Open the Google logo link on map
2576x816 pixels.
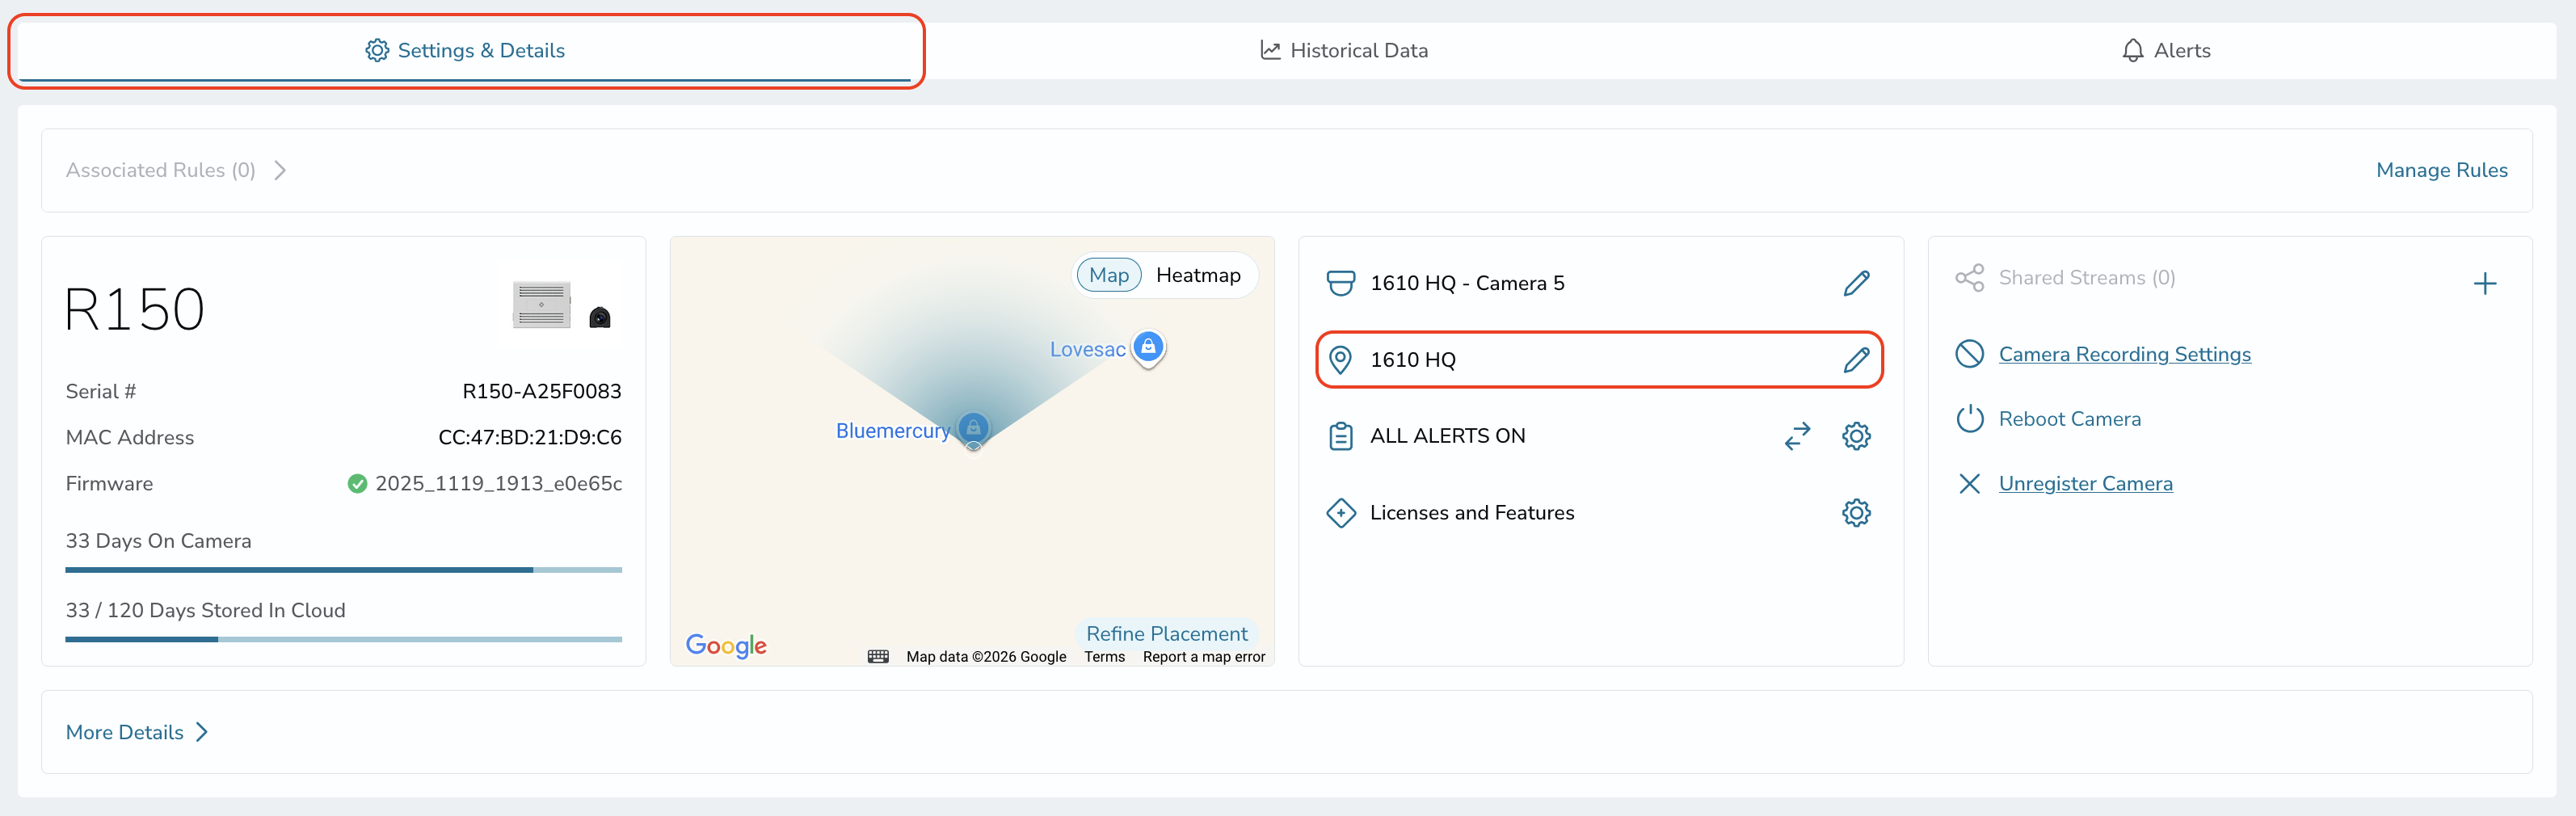tap(726, 645)
